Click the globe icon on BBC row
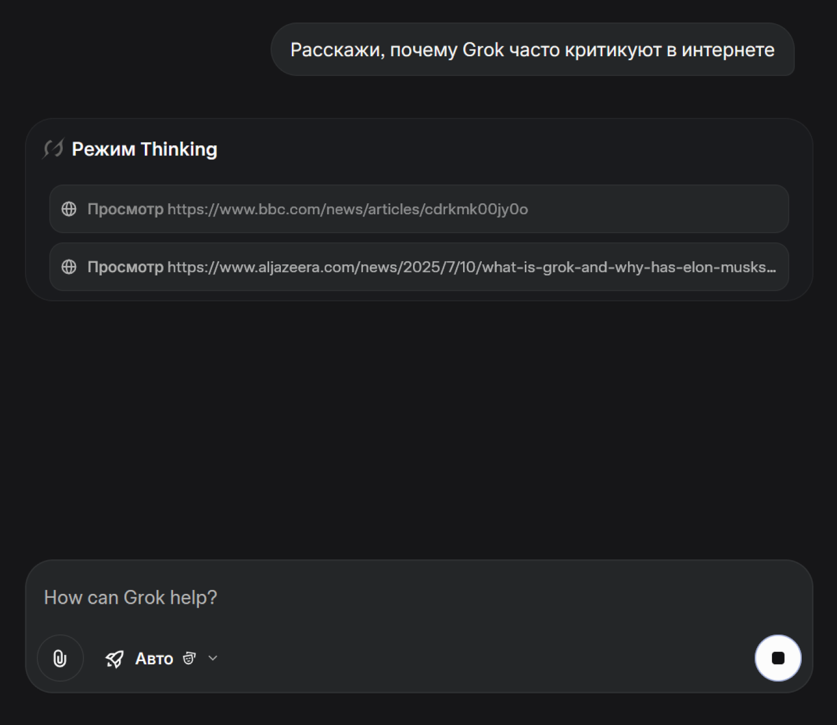 point(69,209)
